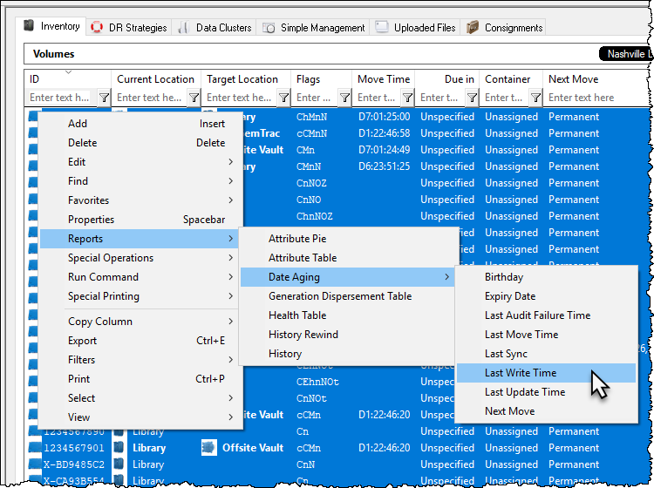Viewport: 654px width, 488px height.
Task: Click the Move Time filter funnel icon
Action: [x=407, y=98]
